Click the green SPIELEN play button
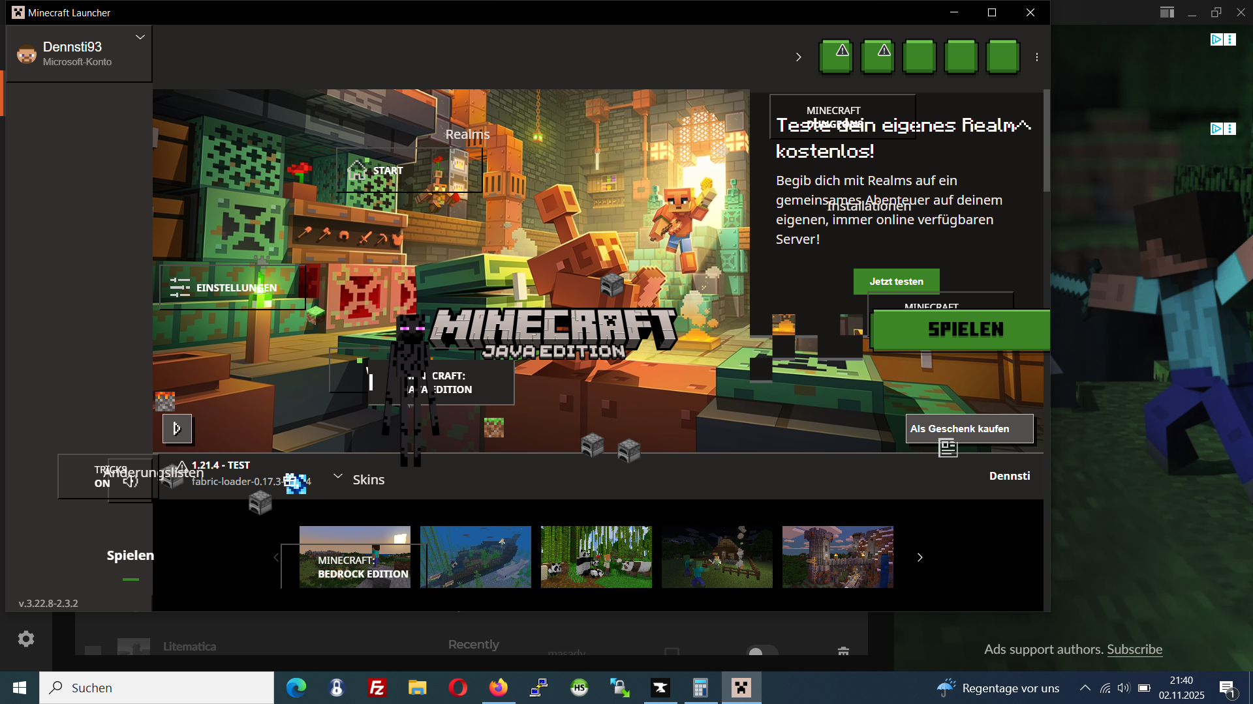 (x=965, y=330)
